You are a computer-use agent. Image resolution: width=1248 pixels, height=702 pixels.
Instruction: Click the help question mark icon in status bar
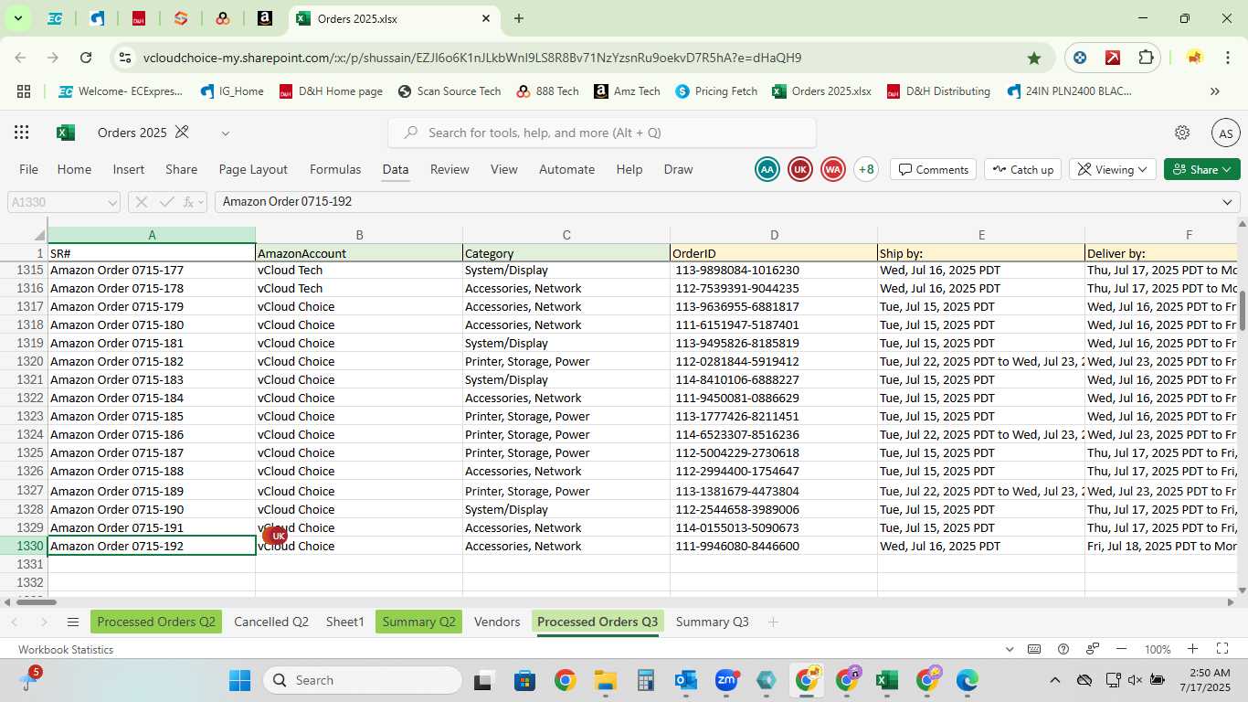(1063, 649)
